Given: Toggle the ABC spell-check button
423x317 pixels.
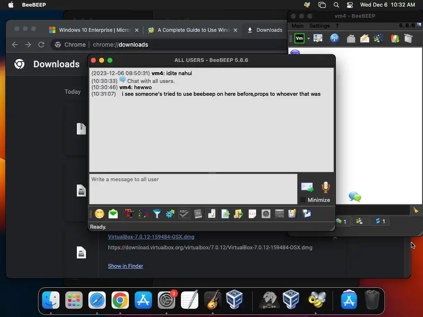Looking at the screenshot, I should (184, 214).
